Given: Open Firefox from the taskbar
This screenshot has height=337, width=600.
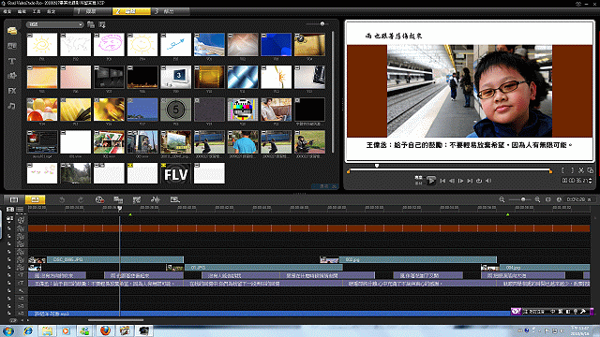Looking at the screenshot, I should tap(105, 330).
